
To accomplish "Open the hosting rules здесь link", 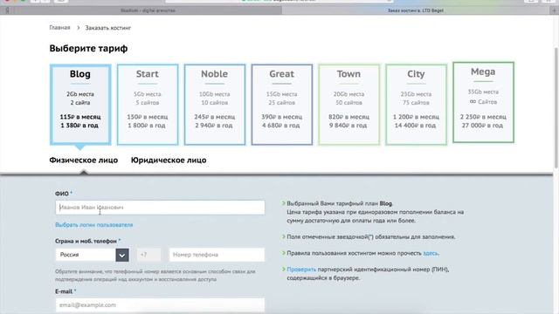I will (x=431, y=253).
